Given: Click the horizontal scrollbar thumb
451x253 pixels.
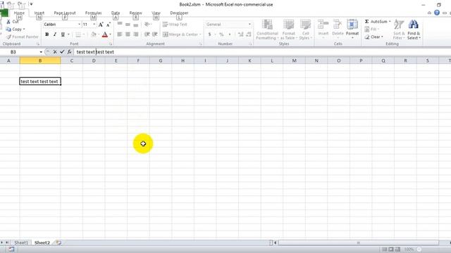Looking at the screenshot, I should click(359, 242).
